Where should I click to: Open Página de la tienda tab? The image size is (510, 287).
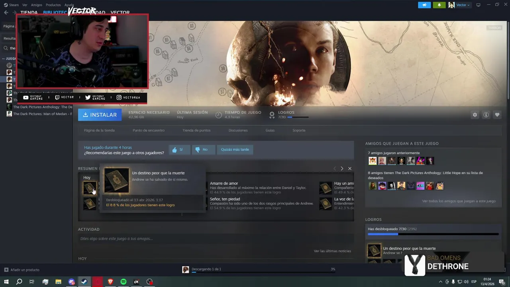[x=99, y=130]
